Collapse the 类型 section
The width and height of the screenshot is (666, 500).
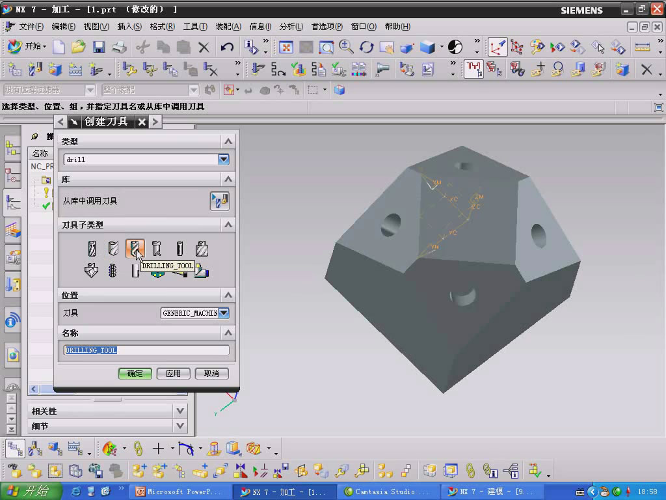tap(228, 141)
